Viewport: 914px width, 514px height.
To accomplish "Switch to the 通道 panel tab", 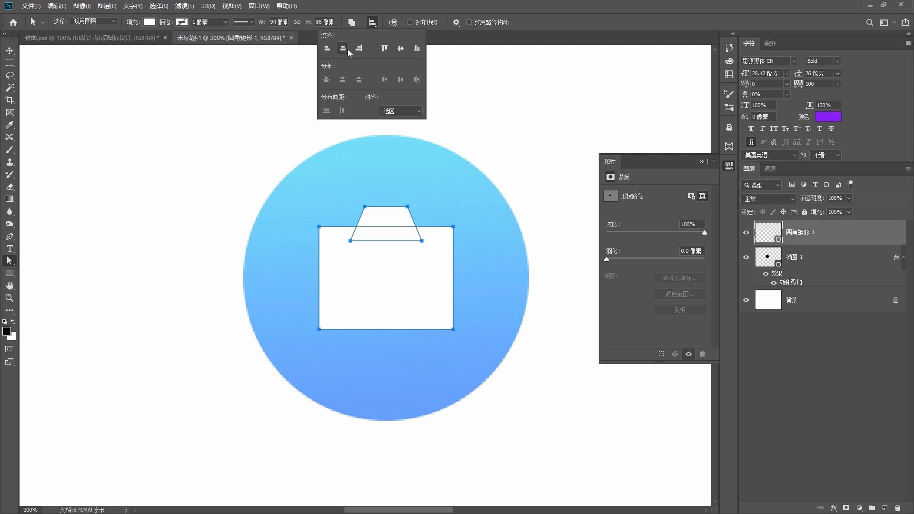I will (x=770, y=168).
